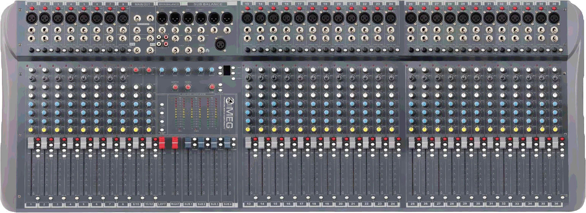Image resolution: width=586 pixels, height=213 pixels.
Task: Toggle the channel 30 SOLO button
Action: [x=484, y=198]
